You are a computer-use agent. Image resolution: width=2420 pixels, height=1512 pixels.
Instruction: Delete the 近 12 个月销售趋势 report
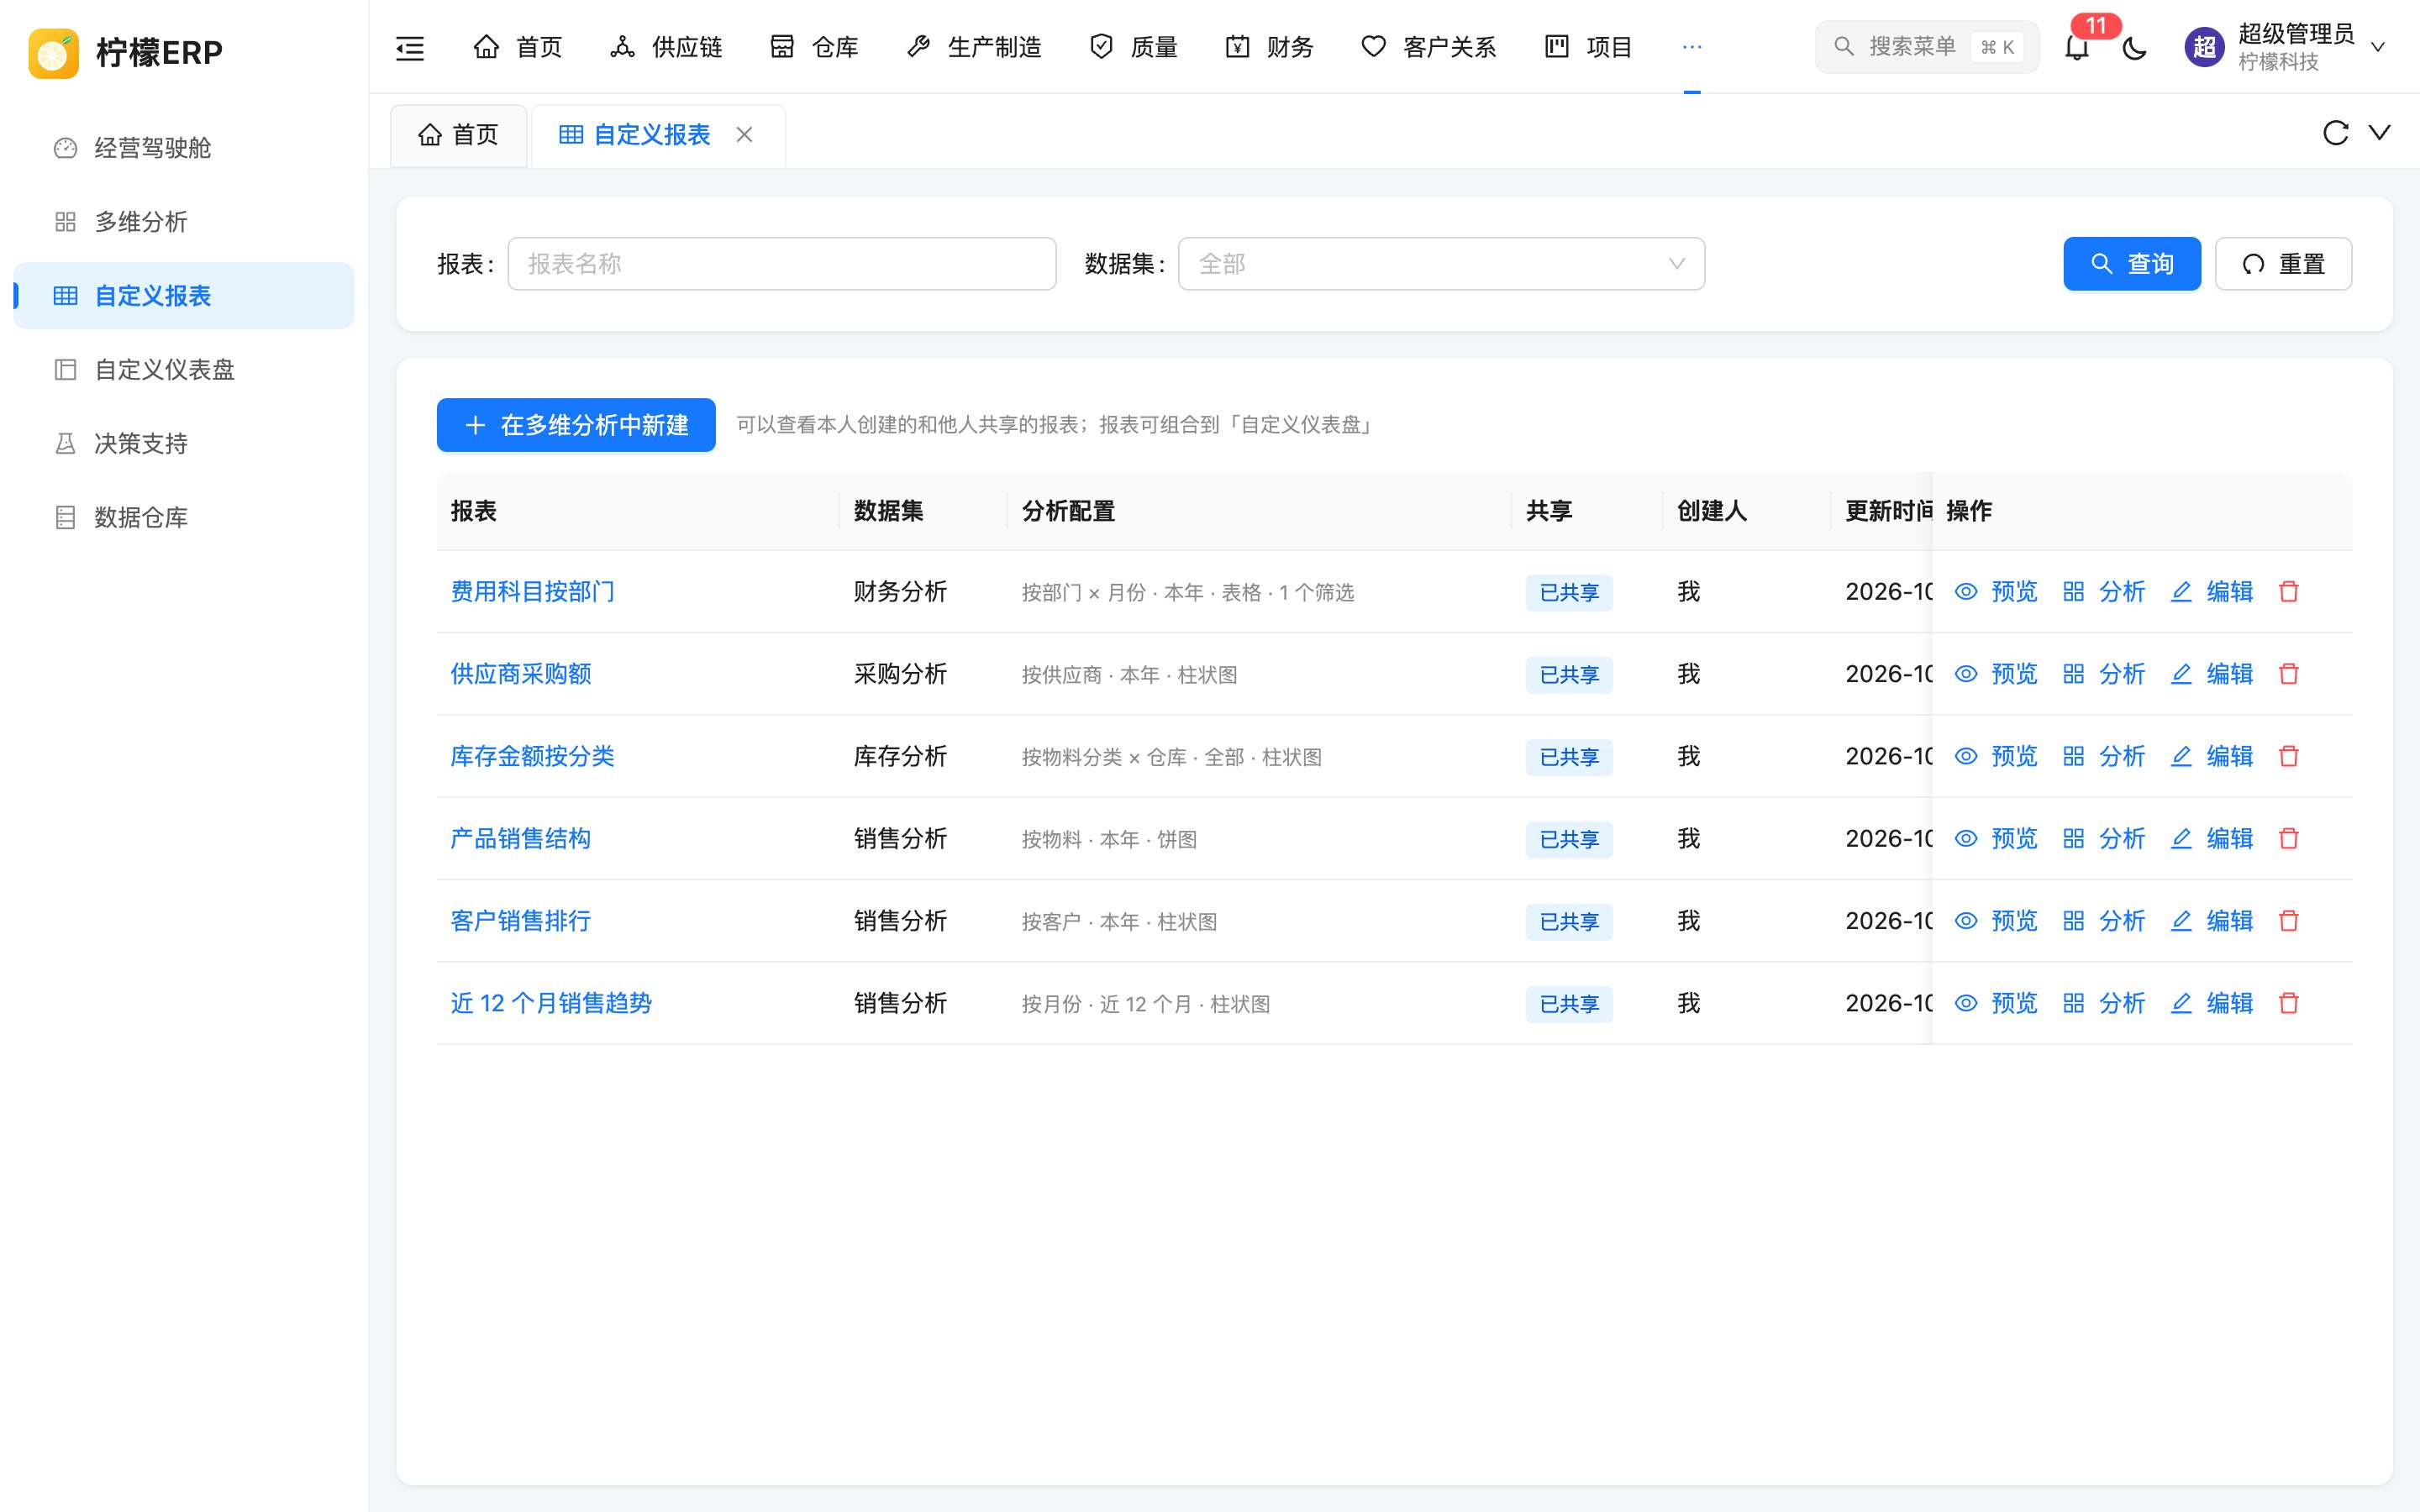point(2288,1003)
